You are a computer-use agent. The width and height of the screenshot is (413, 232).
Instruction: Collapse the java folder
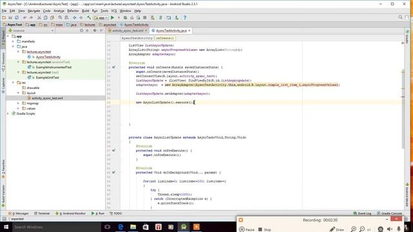pos(13,46)
